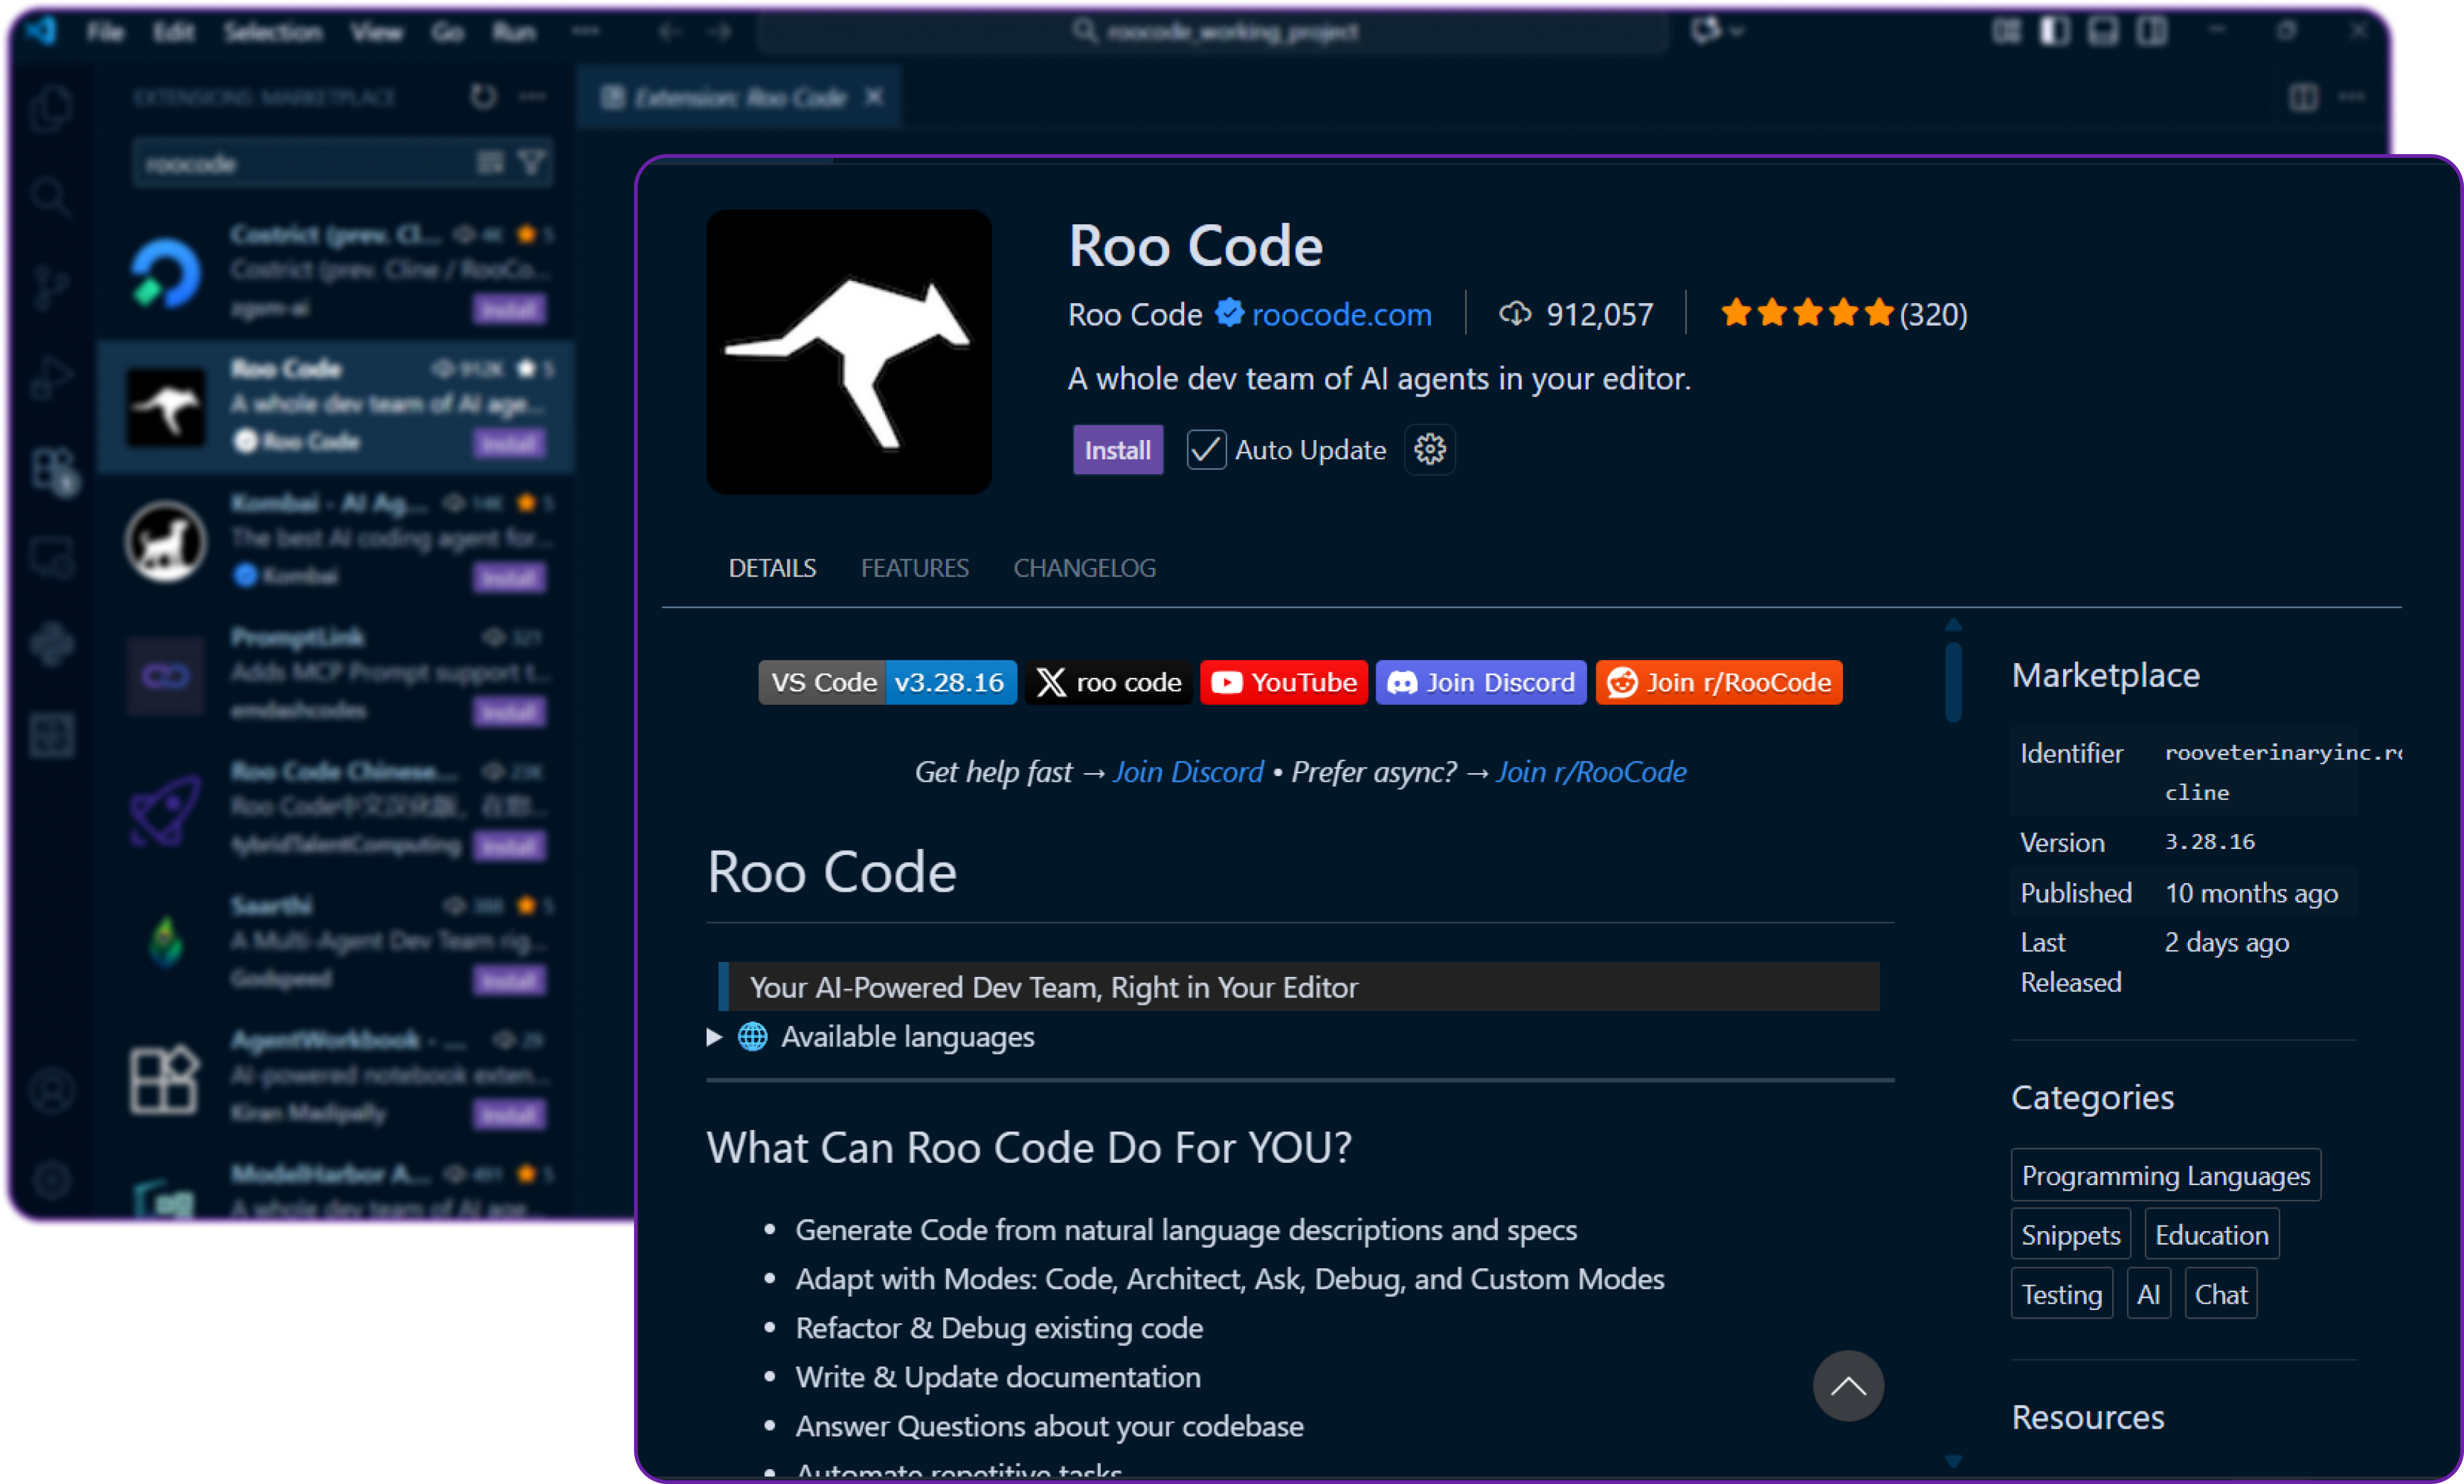
Task: Open the Source Control view
Action: [x=52, y=288]
